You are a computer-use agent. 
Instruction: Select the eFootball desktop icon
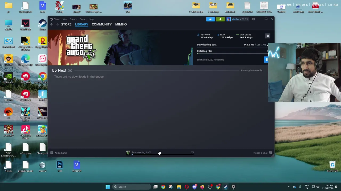click(8, 131)
